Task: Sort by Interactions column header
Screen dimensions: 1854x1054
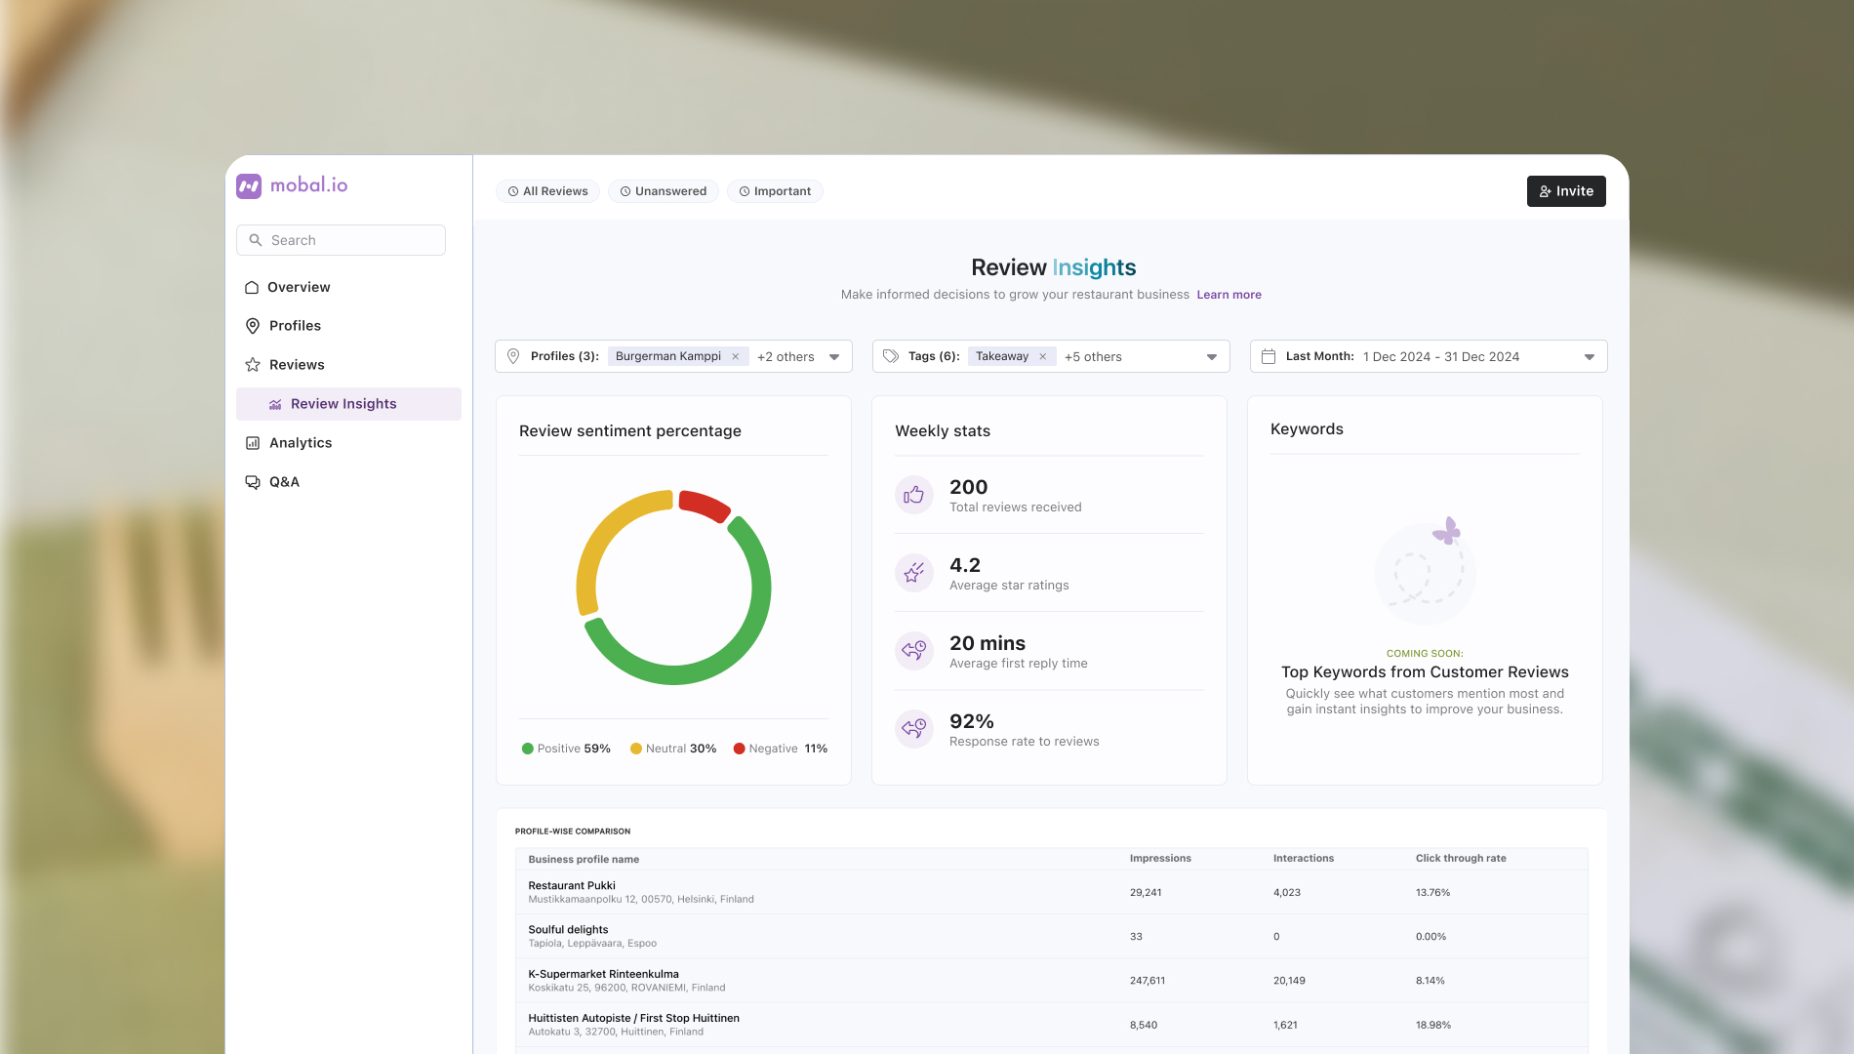Action: [x=1304, y=859]
